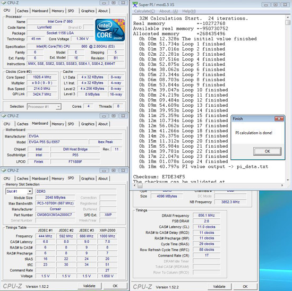The image size is (292, 291).
Task: Select About tab in the Mainboard CPU-Z window
Action: tap(103, 124)
